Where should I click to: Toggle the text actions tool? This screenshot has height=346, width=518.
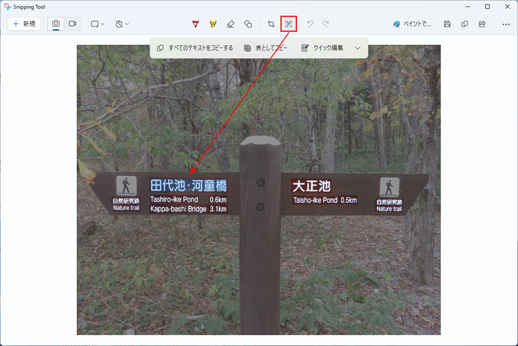coord(289,24)
